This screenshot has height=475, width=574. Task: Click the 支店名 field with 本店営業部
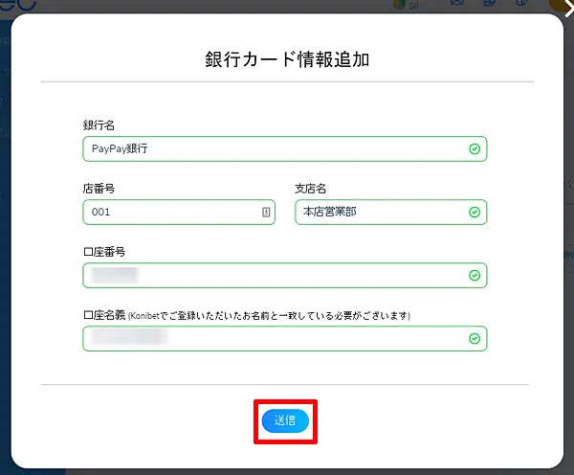point(391,213)
